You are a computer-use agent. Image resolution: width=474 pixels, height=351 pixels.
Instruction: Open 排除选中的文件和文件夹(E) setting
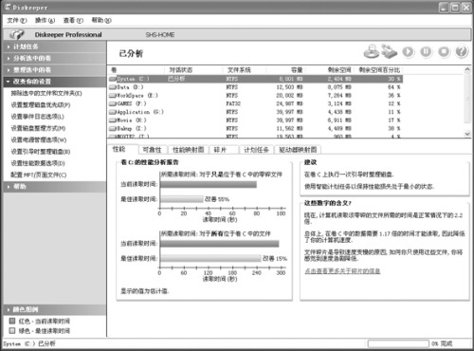46,93
